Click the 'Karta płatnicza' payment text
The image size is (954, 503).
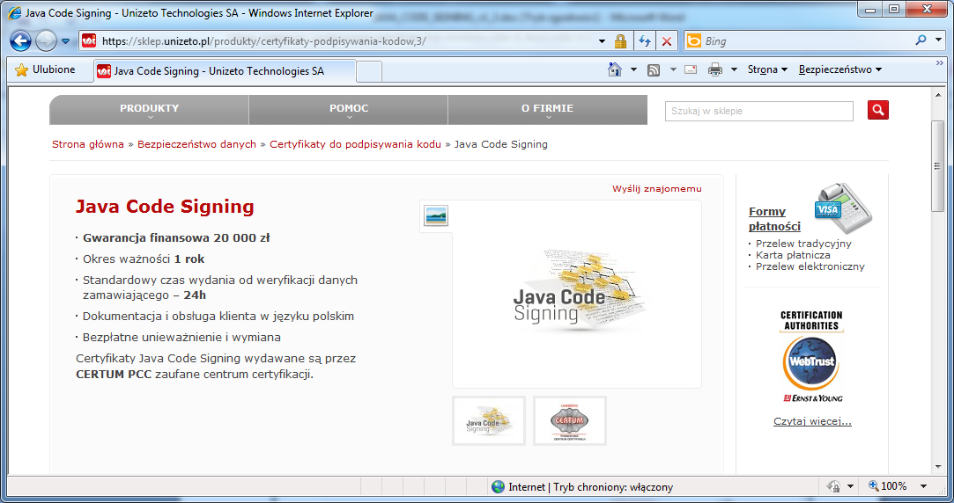793,255
